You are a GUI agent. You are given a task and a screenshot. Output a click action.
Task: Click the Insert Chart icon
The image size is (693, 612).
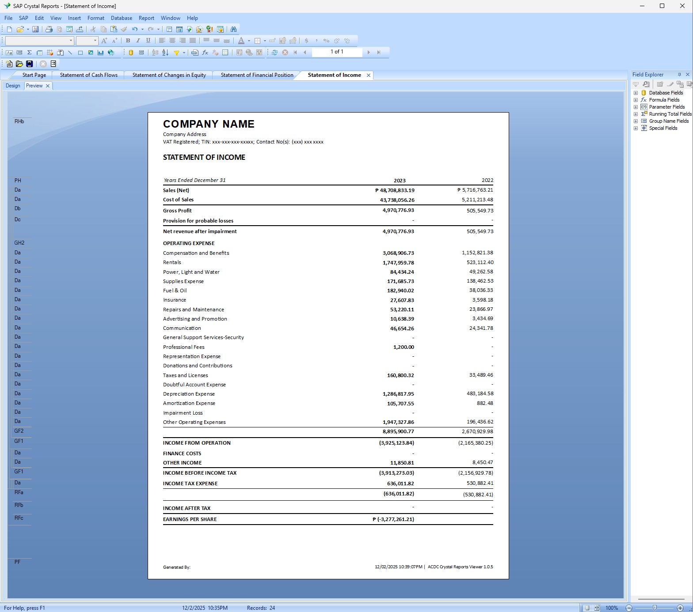100,52
